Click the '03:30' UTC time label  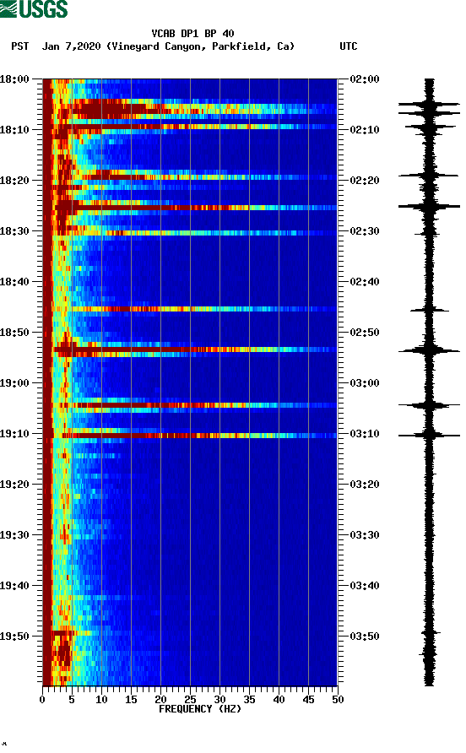point(365,535)
